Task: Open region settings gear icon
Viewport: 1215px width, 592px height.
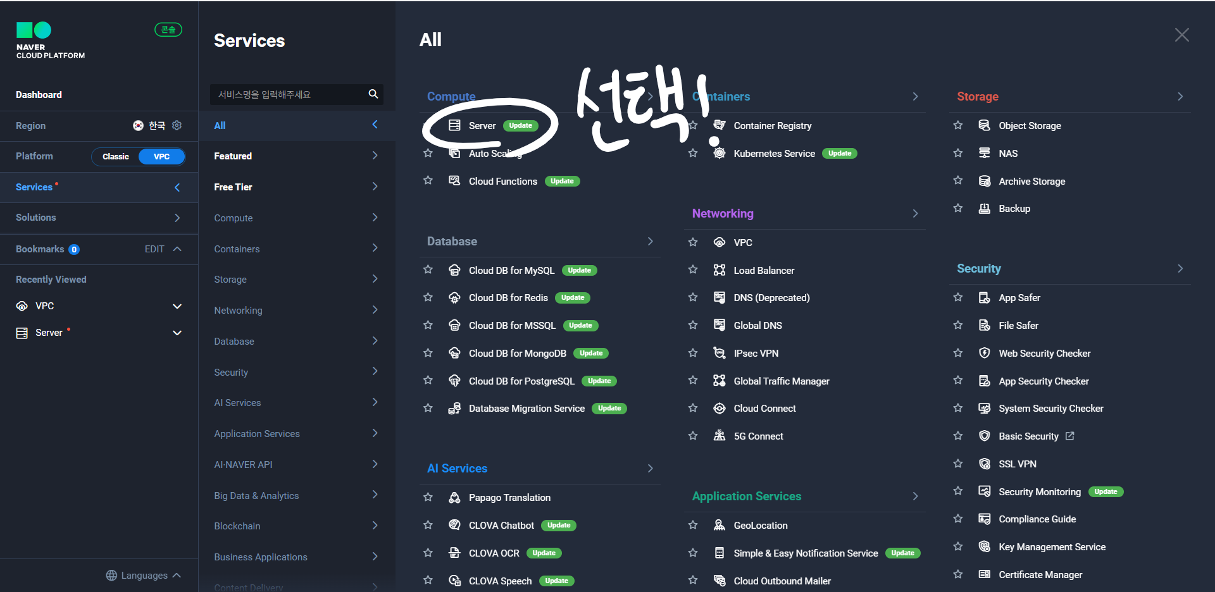Action: (177, 125)
